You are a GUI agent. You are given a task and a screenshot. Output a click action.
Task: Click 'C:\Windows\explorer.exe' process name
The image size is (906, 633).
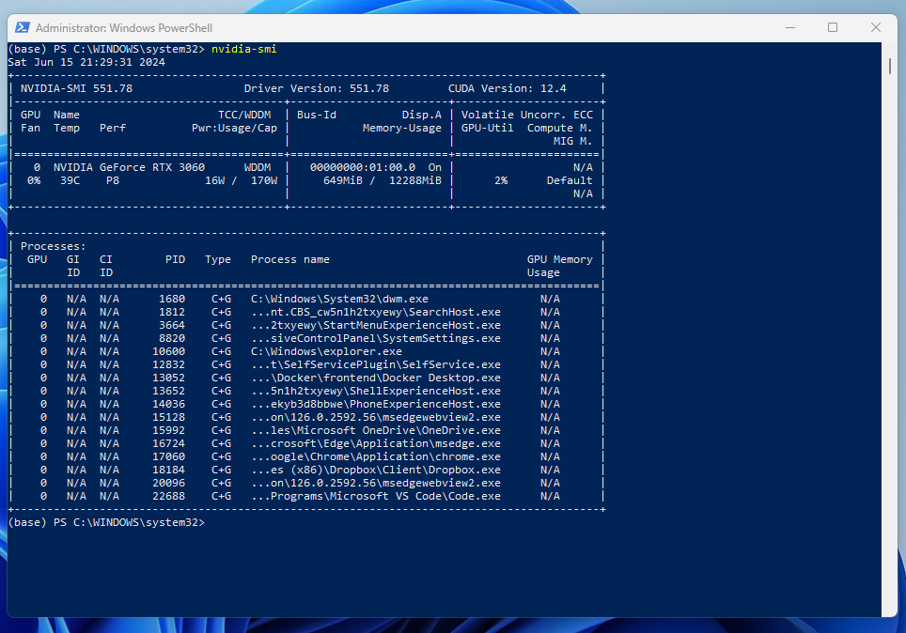326,352
